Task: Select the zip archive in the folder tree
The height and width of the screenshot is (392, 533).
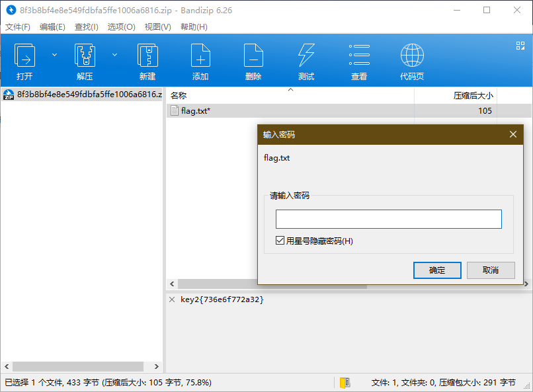Action: (82, 95)
